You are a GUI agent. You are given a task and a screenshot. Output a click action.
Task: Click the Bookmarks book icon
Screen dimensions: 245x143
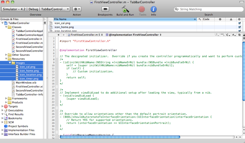point(6,118)
